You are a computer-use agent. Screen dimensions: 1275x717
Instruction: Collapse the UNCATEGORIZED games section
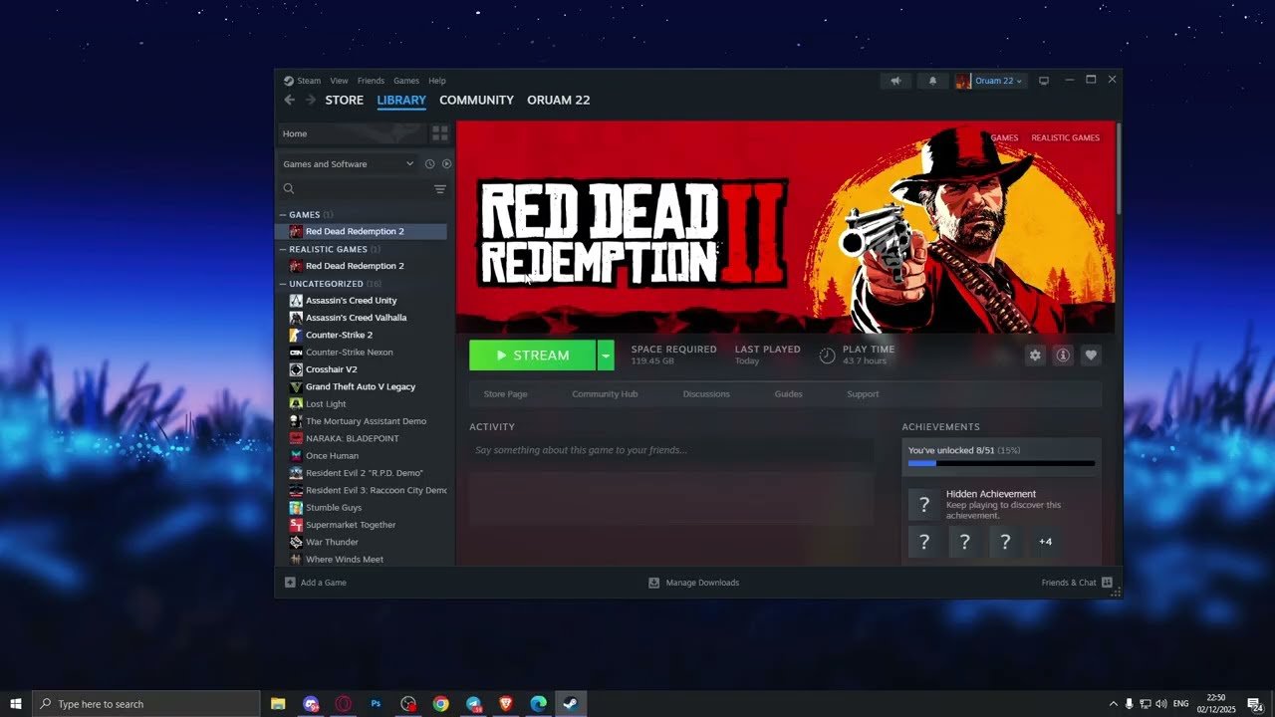tap(283, 284)
